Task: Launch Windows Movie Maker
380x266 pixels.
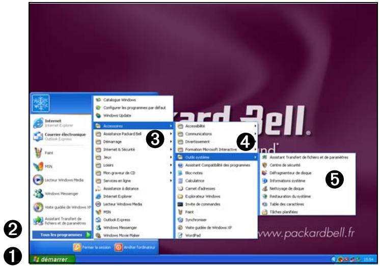Action: click(x=133, y=235)
